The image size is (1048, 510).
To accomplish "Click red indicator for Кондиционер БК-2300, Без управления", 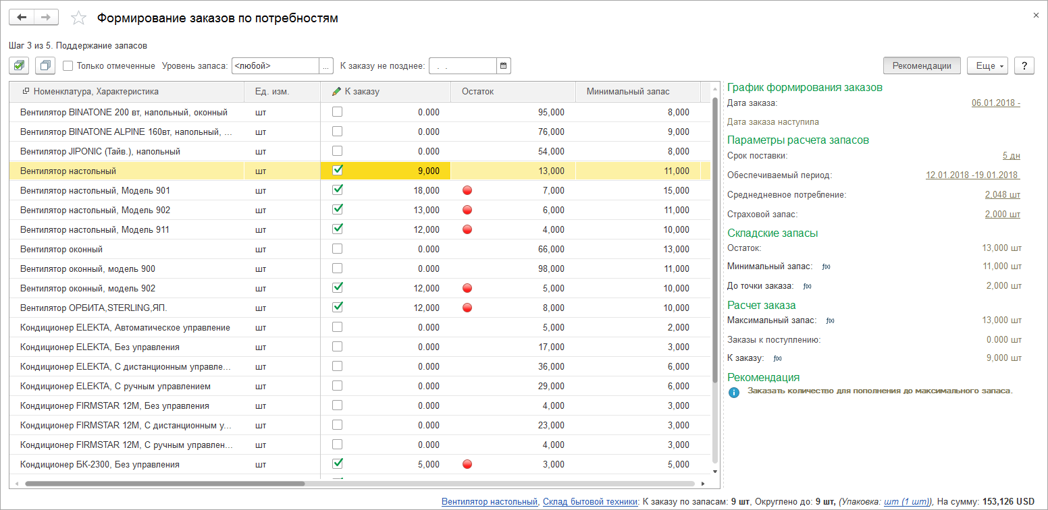I will point(467,464).
